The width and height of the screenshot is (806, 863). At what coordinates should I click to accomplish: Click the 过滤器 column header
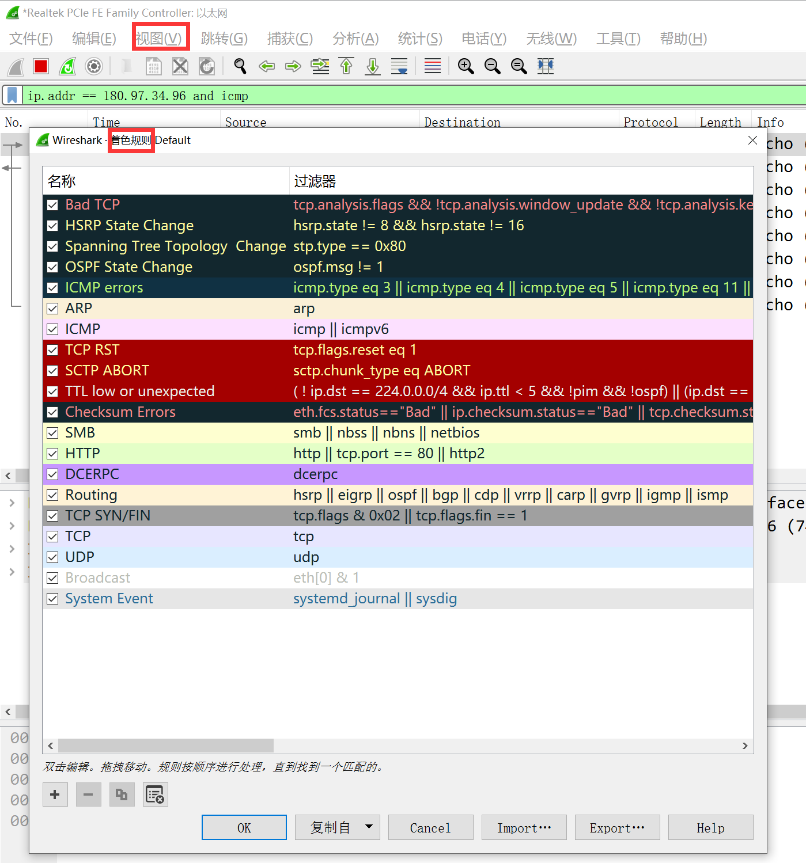[x=521, y=181]
